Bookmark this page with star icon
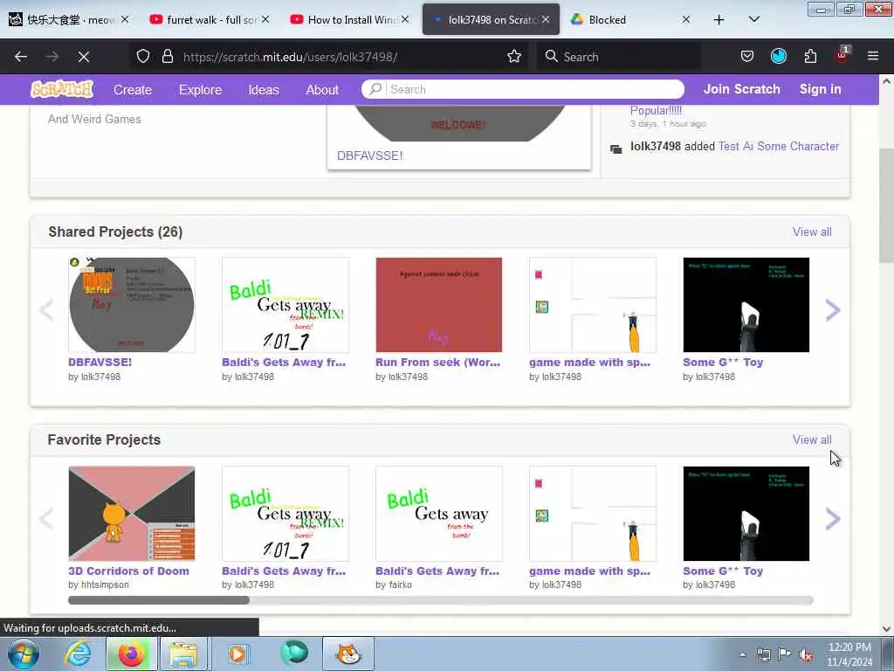894x671 pixels. point(514,56)
